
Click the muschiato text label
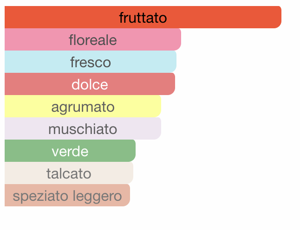[83, 129]
